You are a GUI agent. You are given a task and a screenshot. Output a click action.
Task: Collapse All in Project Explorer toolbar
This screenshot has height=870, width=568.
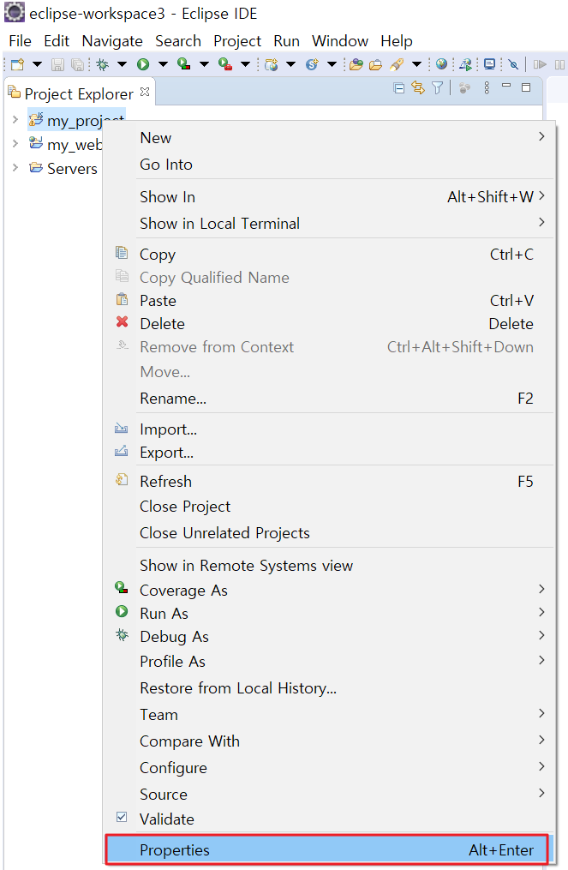point(398,87)
